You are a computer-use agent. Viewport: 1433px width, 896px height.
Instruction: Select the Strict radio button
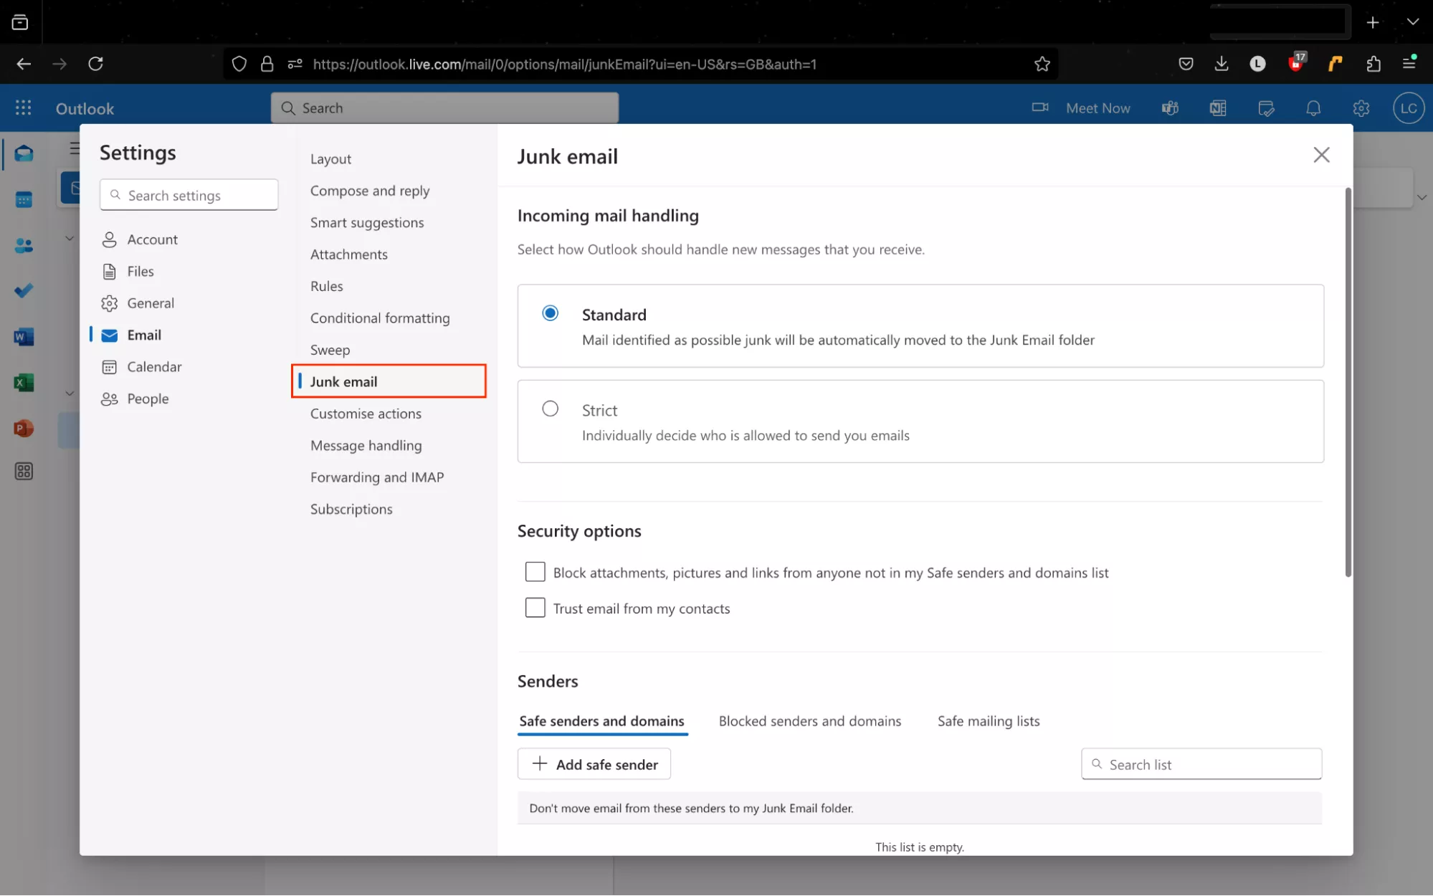point(550,409)
